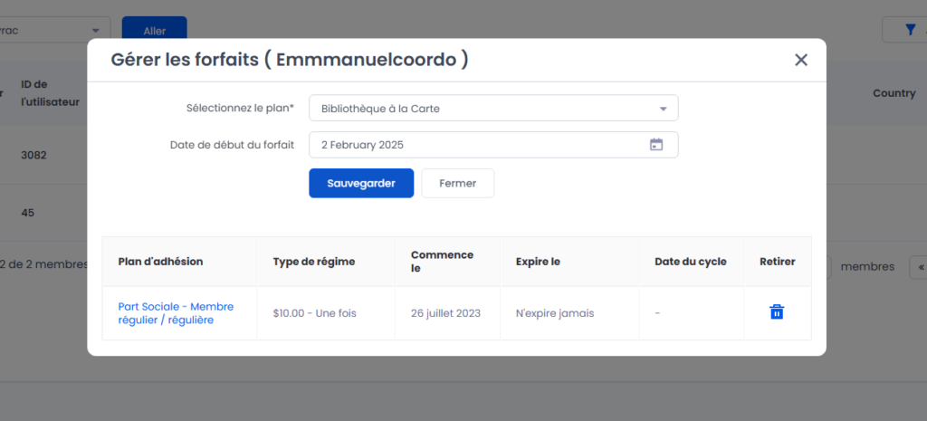
Task: Click the calendar icon in date field
Action: point(656,145)
